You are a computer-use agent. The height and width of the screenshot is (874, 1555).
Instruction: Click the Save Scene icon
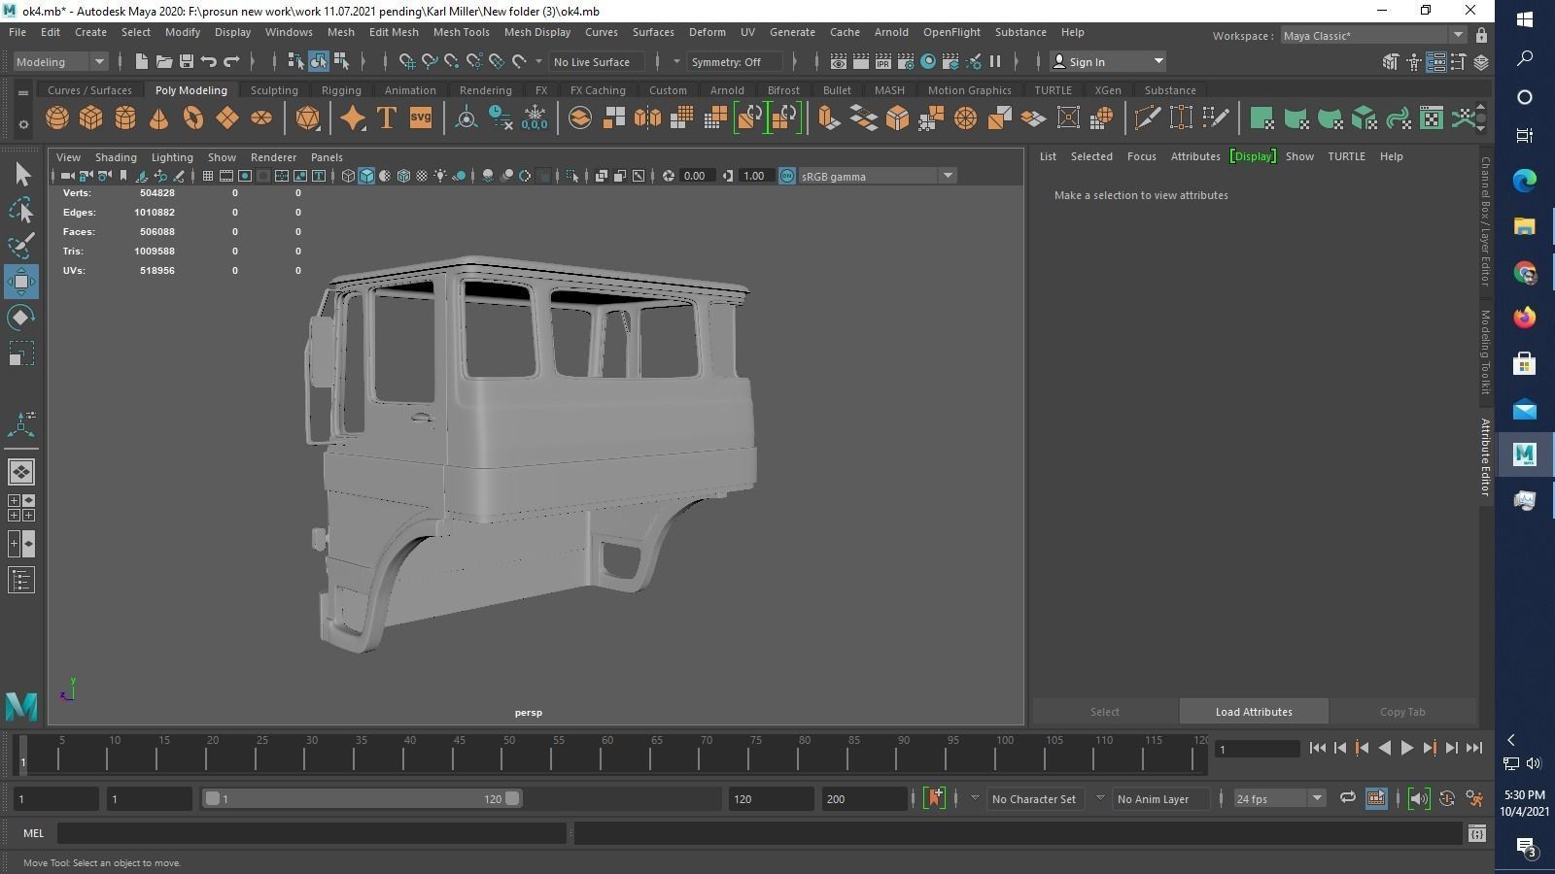pyautogui.click(x=187, y=61)
